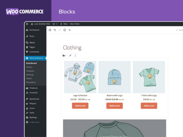The height and width of the screenshot is (137, 183).
Task: Click the Add block plus icon
Action: tap(50, 30)
